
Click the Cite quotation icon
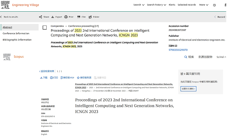[x=79, y=17]
